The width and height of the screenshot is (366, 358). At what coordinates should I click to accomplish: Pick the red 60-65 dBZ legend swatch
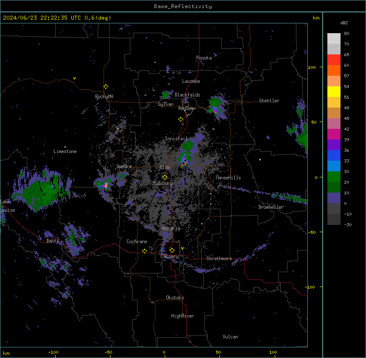[x=334, y=60]
